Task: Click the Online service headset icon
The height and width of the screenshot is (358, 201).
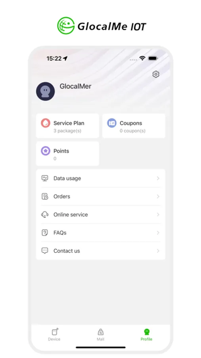Action: [45, 215]
